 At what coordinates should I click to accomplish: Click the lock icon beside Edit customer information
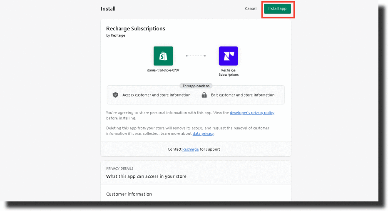point(204,95)
